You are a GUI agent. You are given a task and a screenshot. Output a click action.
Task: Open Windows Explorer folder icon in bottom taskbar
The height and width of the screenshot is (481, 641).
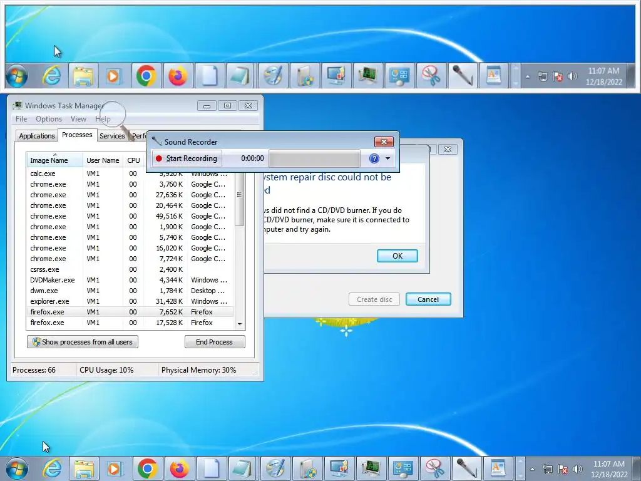84,468
